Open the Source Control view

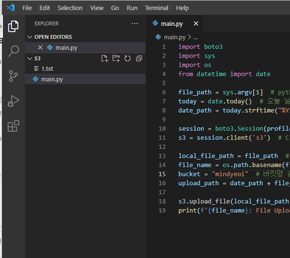[x=13, y=76]
